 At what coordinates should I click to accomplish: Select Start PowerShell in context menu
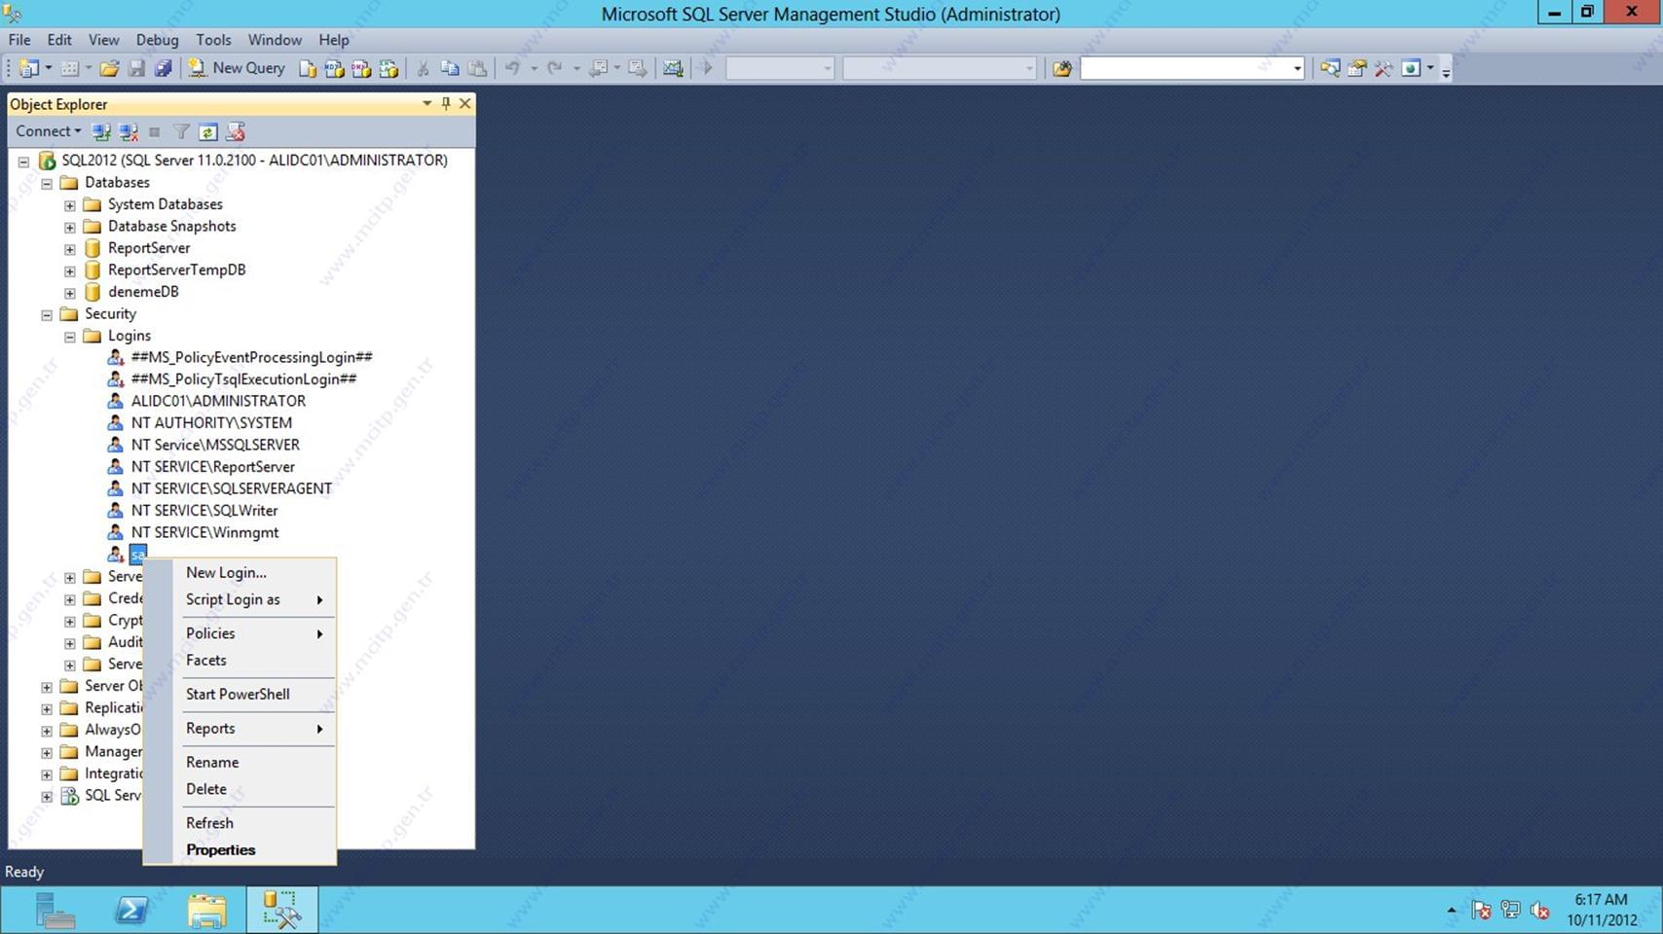240,695
